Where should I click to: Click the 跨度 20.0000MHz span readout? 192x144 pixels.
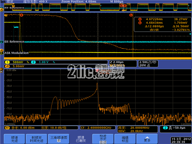[x=137, y=129]
